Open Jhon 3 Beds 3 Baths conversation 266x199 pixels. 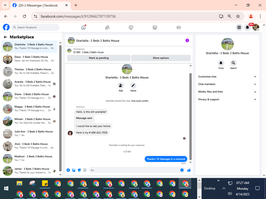(29, 146)
